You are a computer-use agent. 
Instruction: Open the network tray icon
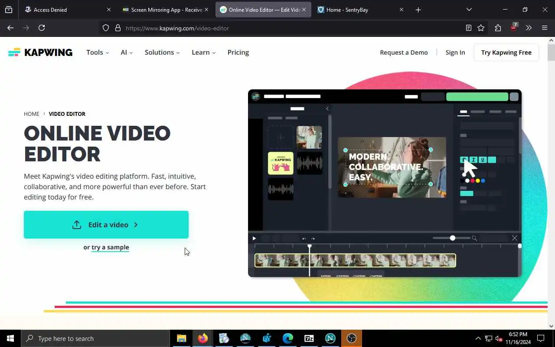click(x=489, y=338)
